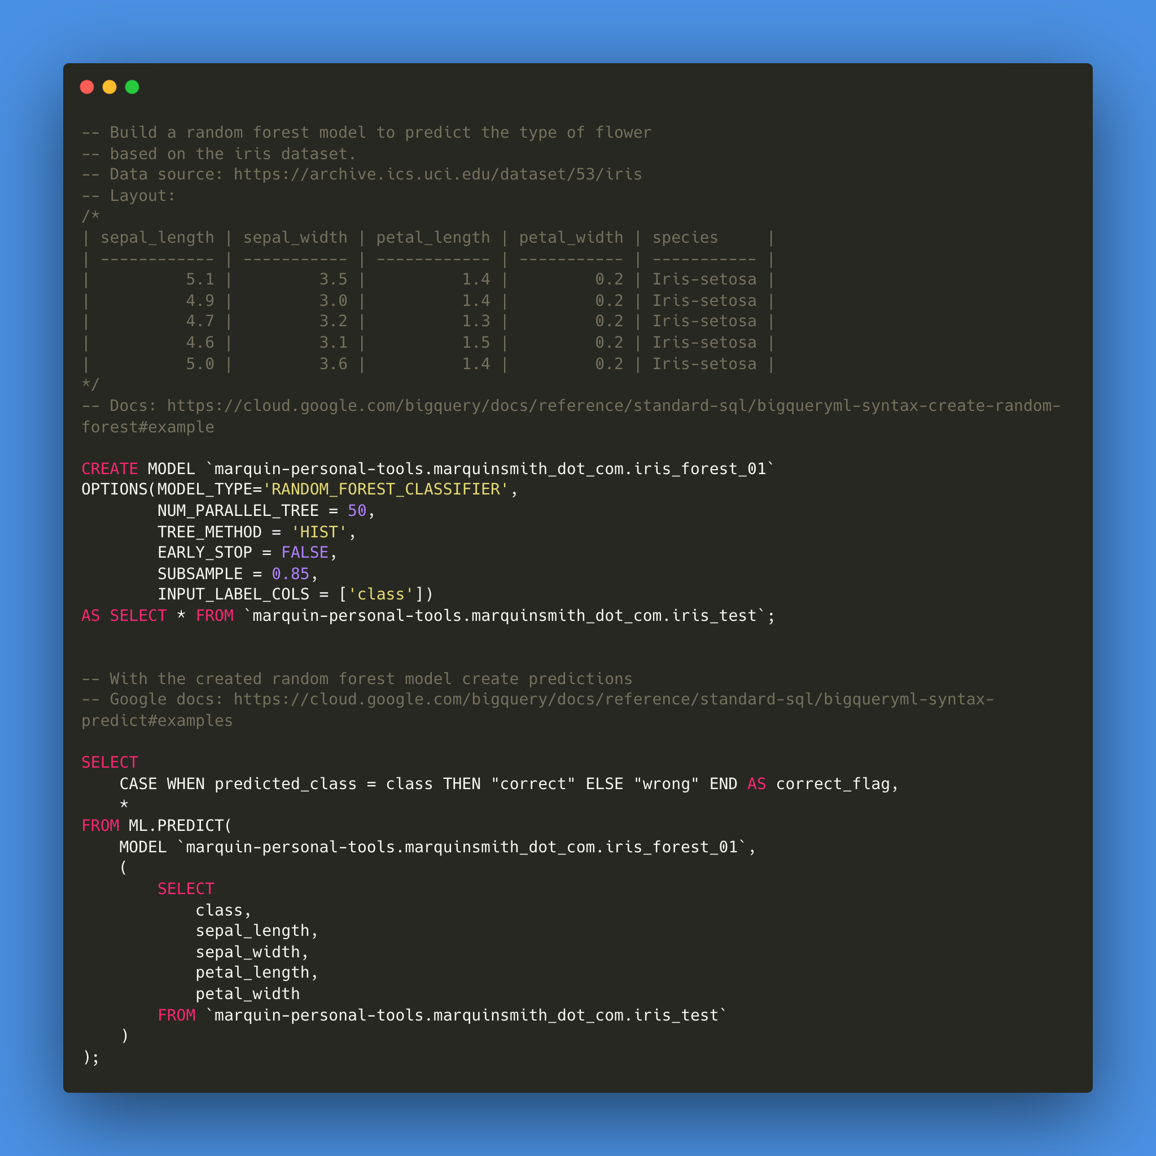The height and width of the screenshot is (1156, 1156).
Task: Click the CREATE keyword
Action: pyautogui.click(x=110, y=468)
